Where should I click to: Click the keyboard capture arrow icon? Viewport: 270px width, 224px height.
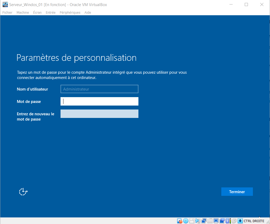pos(240,221)
